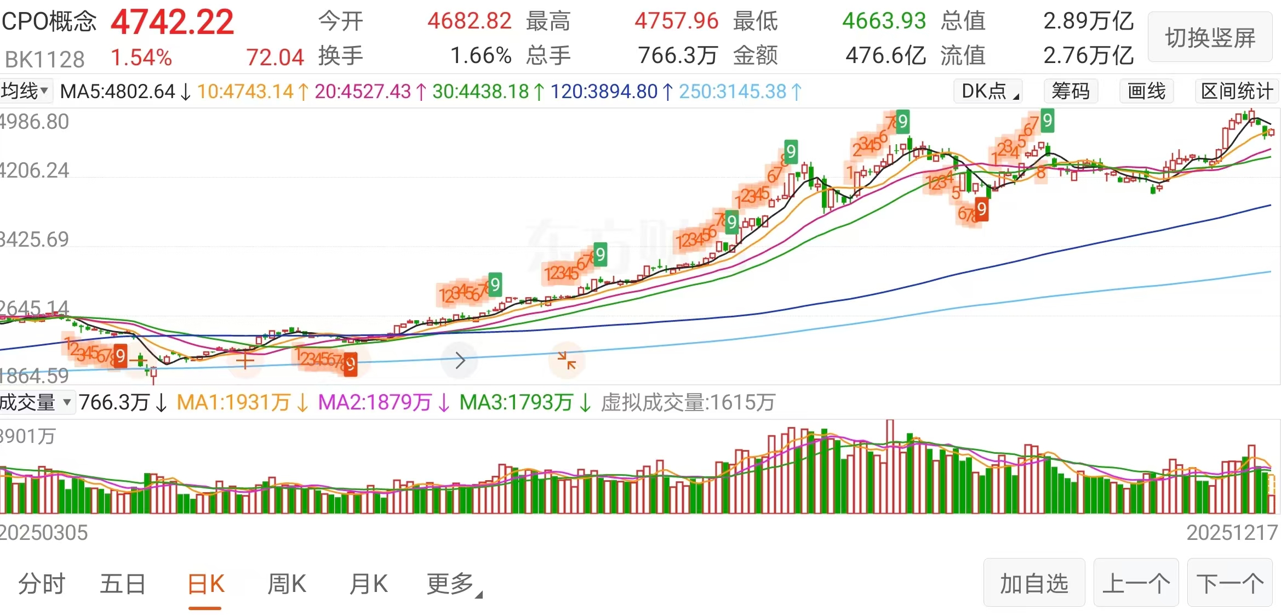The width and height of the screenshot is (1281, 615).
Task: Switch to the 周K weekly tab
Action: coord(287,583)
